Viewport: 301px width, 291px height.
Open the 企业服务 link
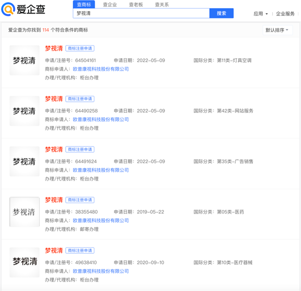point(285,14)
